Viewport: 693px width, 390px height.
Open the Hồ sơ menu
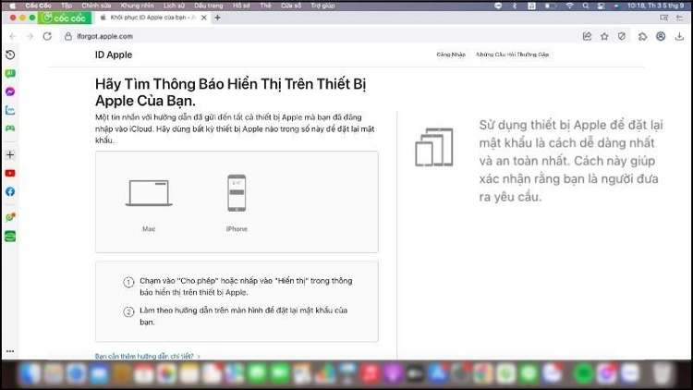[241, 6]
